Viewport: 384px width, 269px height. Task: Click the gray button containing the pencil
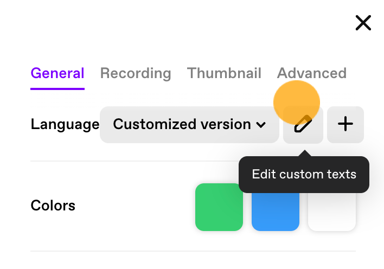[x=303, y=124]
